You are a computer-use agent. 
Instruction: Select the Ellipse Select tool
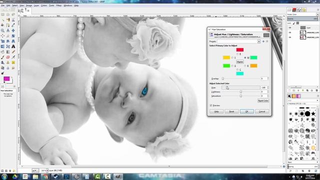pos(8,14)
